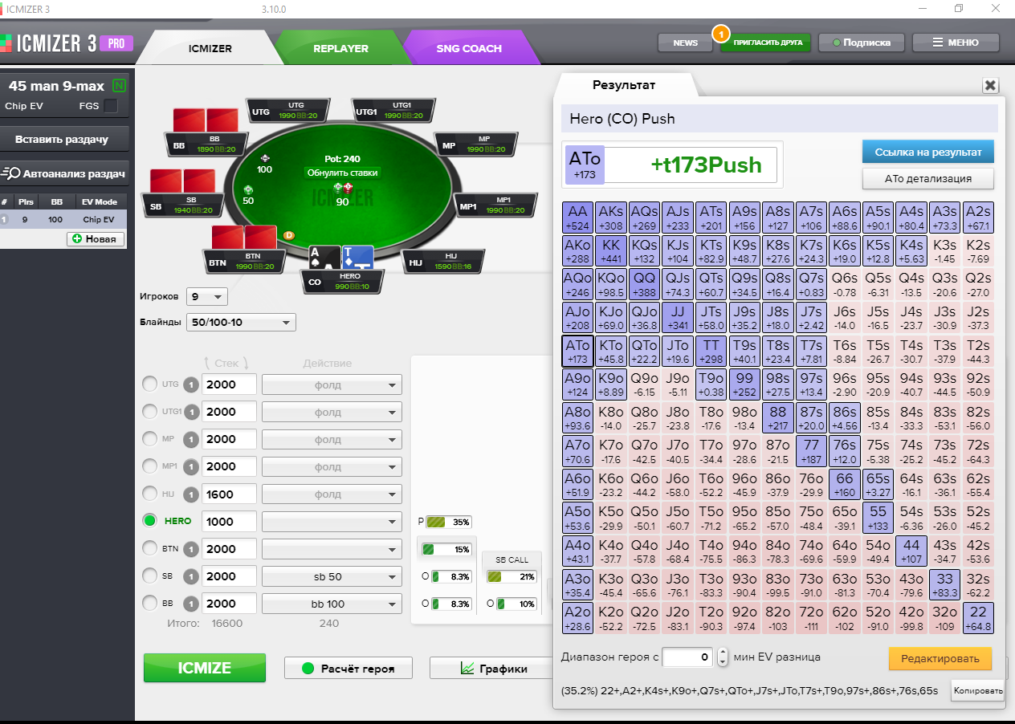1015x724 pixels.
Task: Switch to the SNG COACH tab
Action: [469, 48]
